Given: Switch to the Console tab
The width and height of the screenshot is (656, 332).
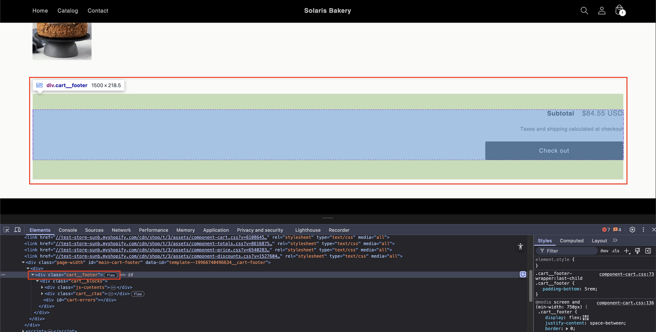Looking at the screenshot, I should (x=68, y=230).
